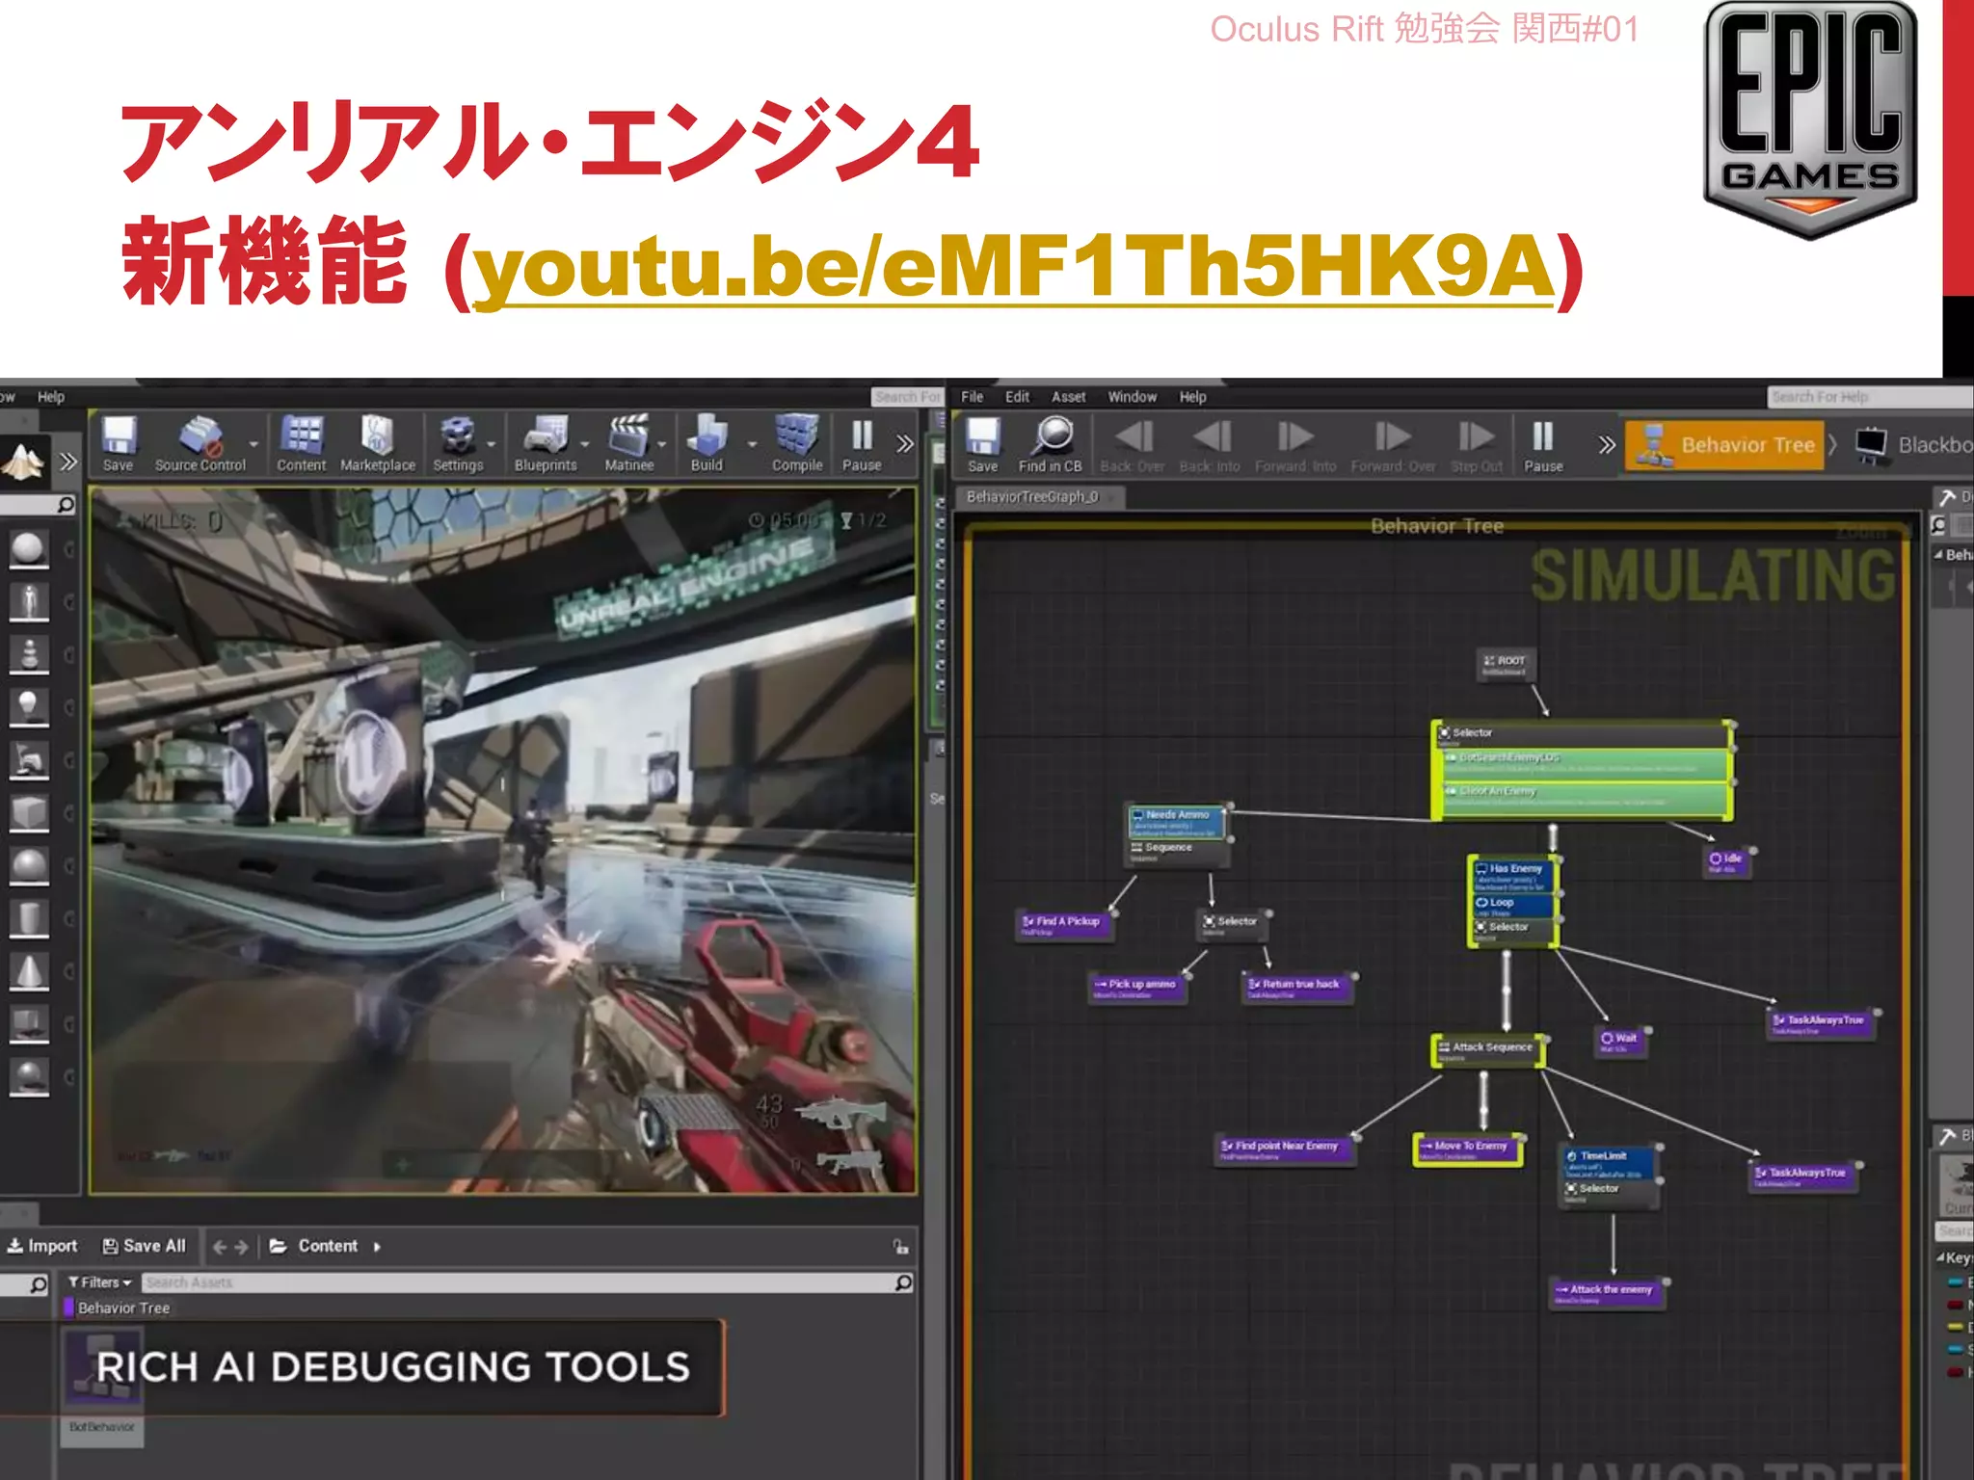Open the Blueprints toolbar button
Screen dimensions: 1974x1480
(546, 444)
